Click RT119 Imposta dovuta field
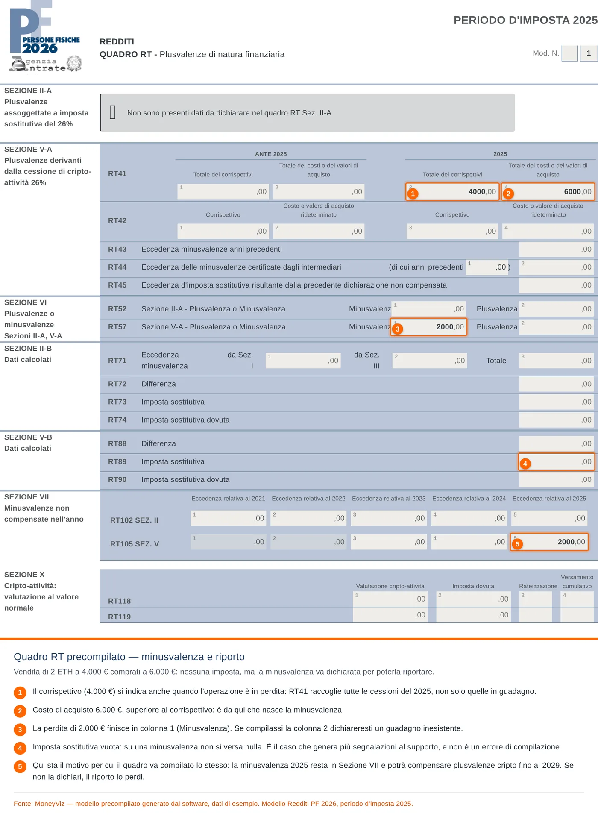Screen dimensions: 598x825 tap(473, 615)
